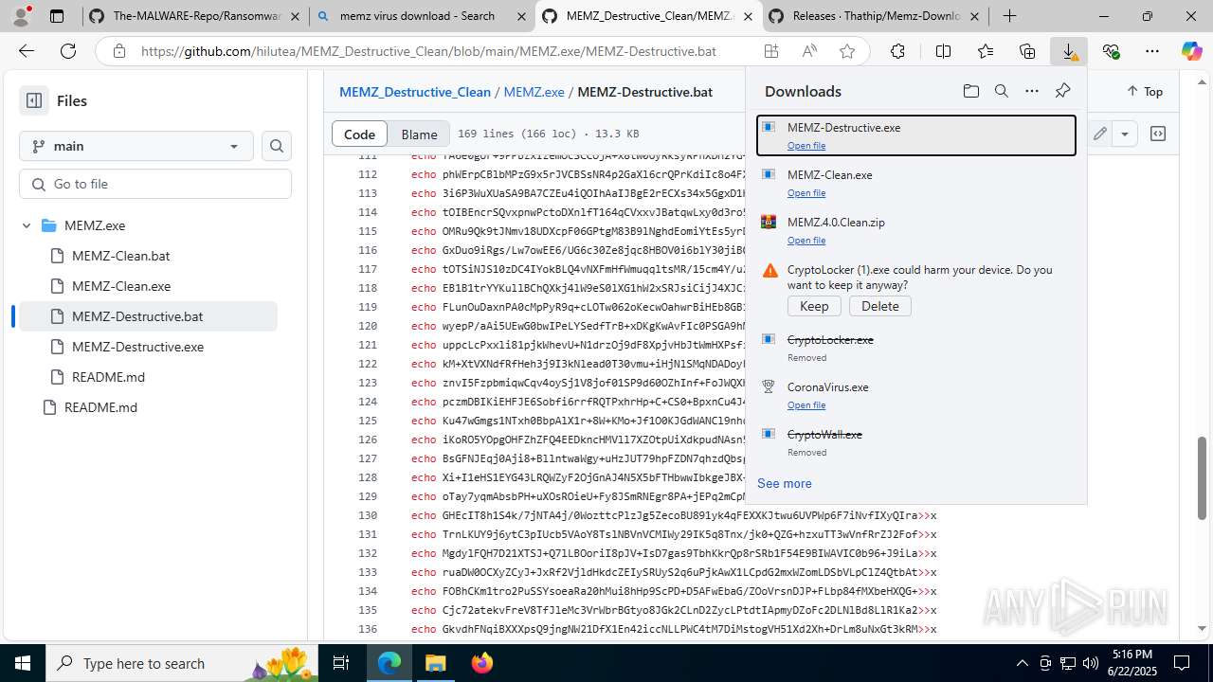Open Task View on taskbar
This screenshot has height=682, width=1213.
click(x=342, y=663)
